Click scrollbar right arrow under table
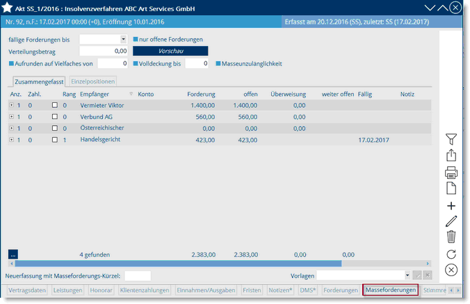 428,264
